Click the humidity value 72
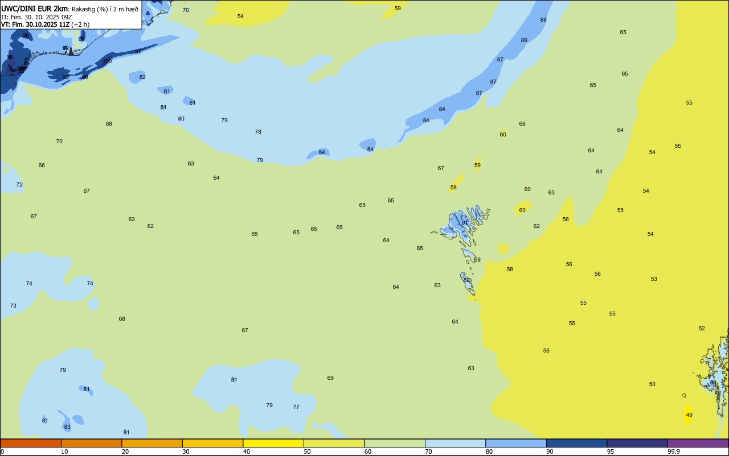 coord(19,185)
